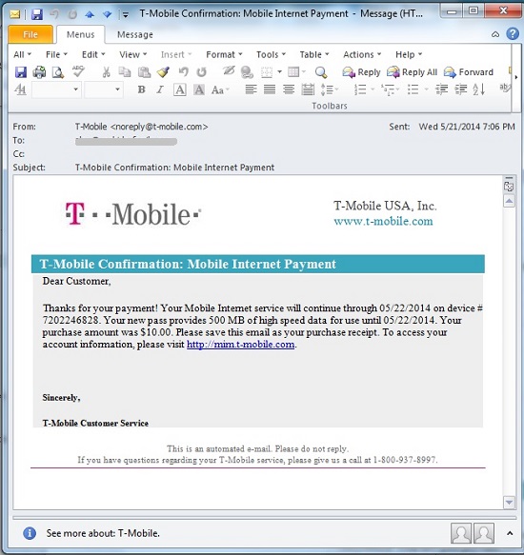Open the All menu dropdown
Screen dimensions: 524x555
pos(22,54)
